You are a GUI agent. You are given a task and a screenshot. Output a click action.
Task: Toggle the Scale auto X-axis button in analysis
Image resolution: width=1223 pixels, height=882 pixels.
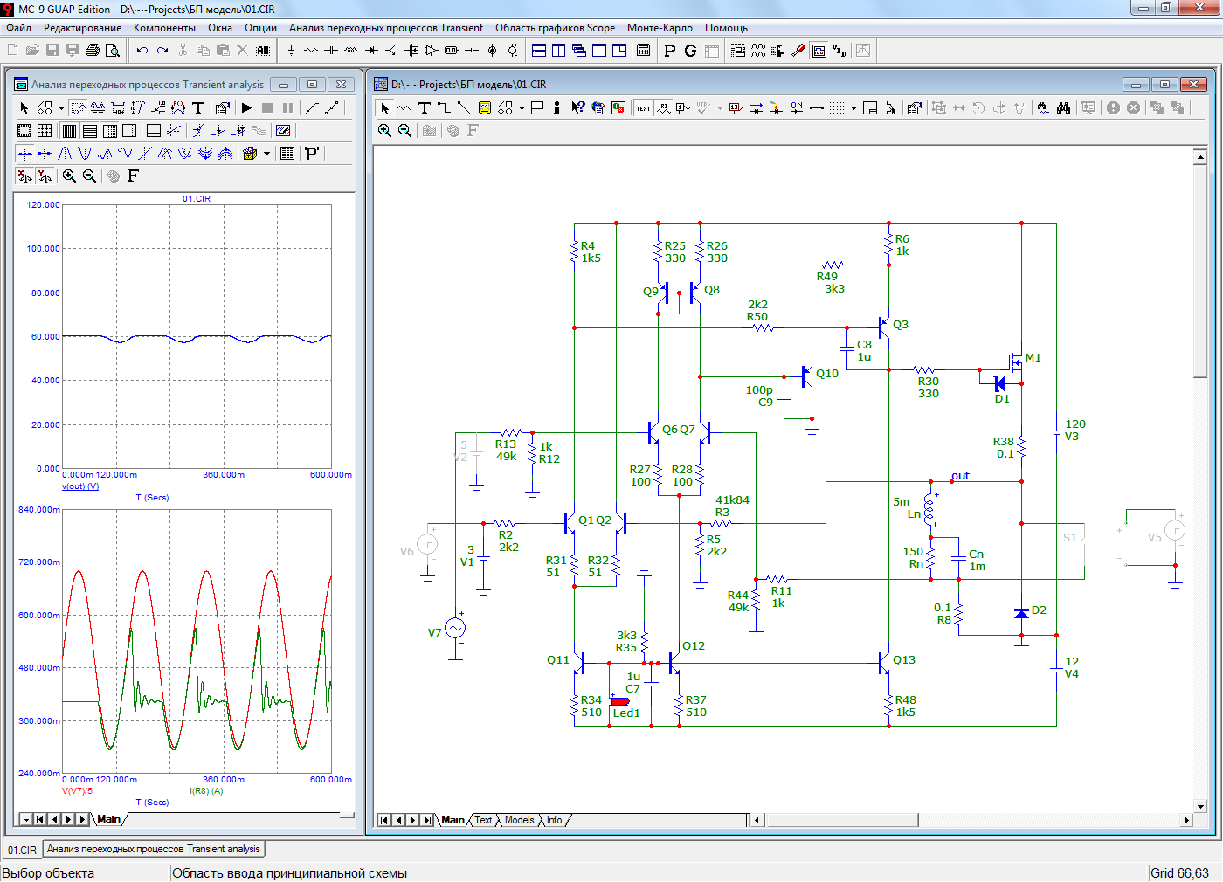pyautogui.click(x=25, y=176)
